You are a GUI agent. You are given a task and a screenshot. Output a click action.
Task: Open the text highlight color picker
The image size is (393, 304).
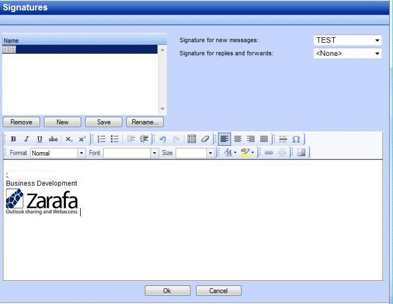click(x=248, y=153)
